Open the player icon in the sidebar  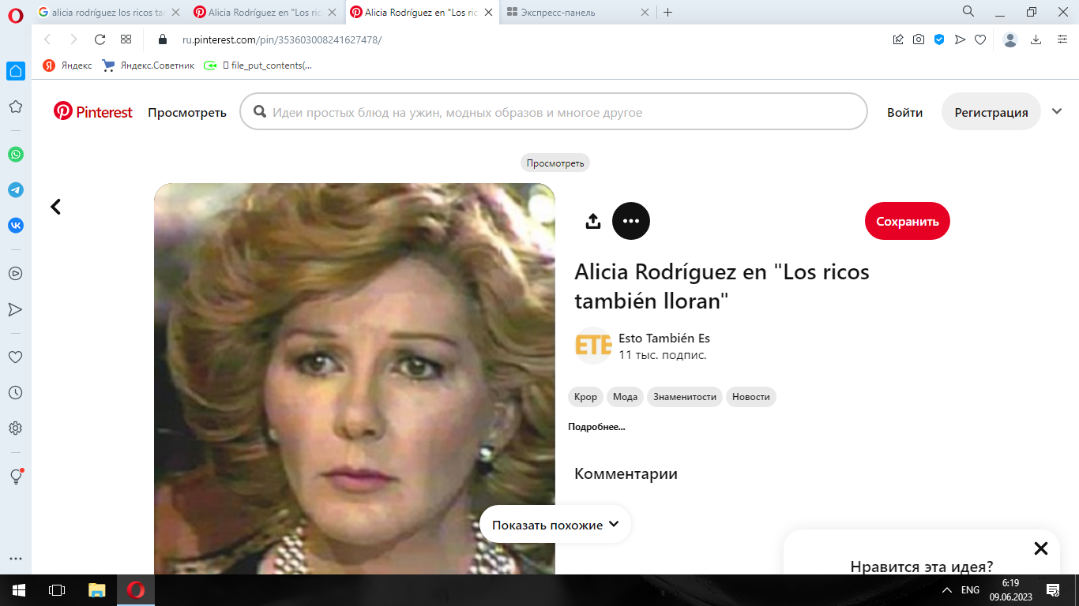pyautogui.click(x=16, y=274)
